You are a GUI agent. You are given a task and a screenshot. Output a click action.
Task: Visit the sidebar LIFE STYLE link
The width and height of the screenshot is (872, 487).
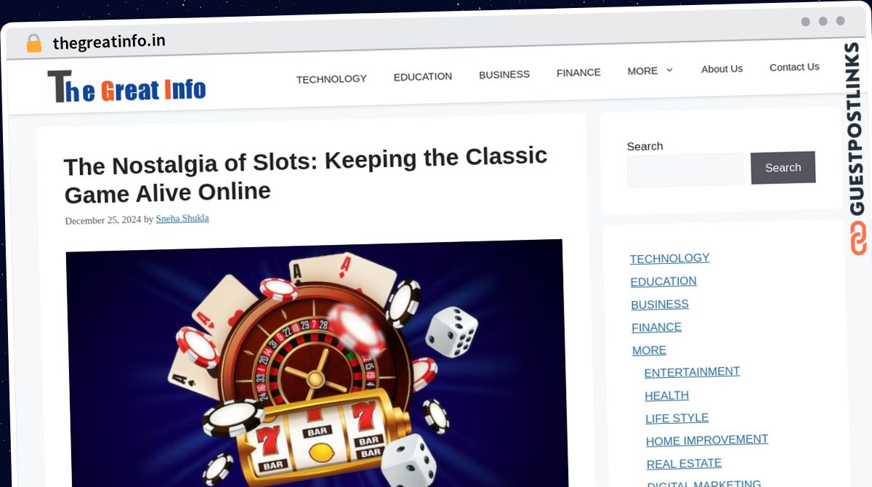click(x=677, y=418)
